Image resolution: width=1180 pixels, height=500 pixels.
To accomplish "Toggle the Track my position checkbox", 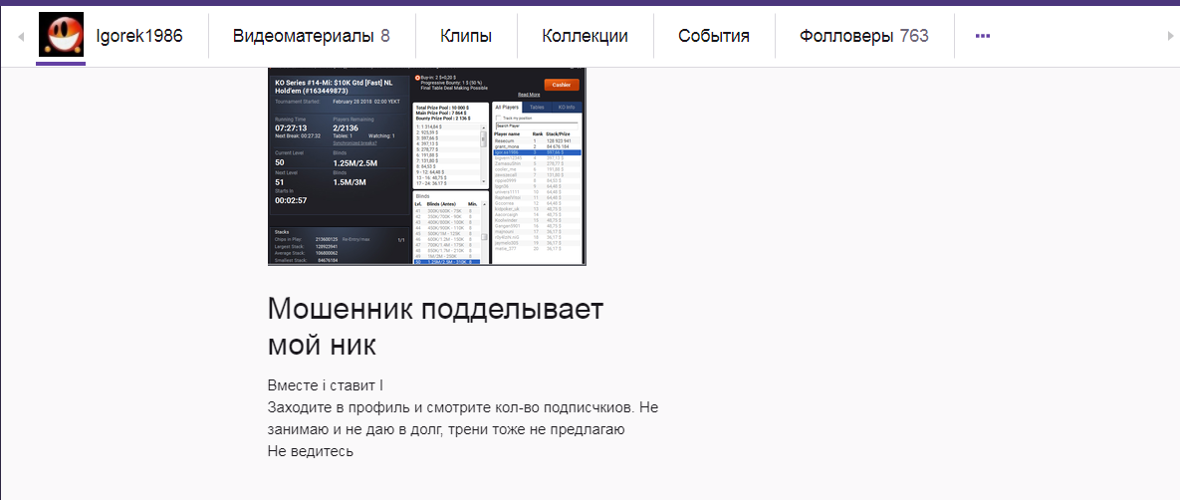I will 498,119.
